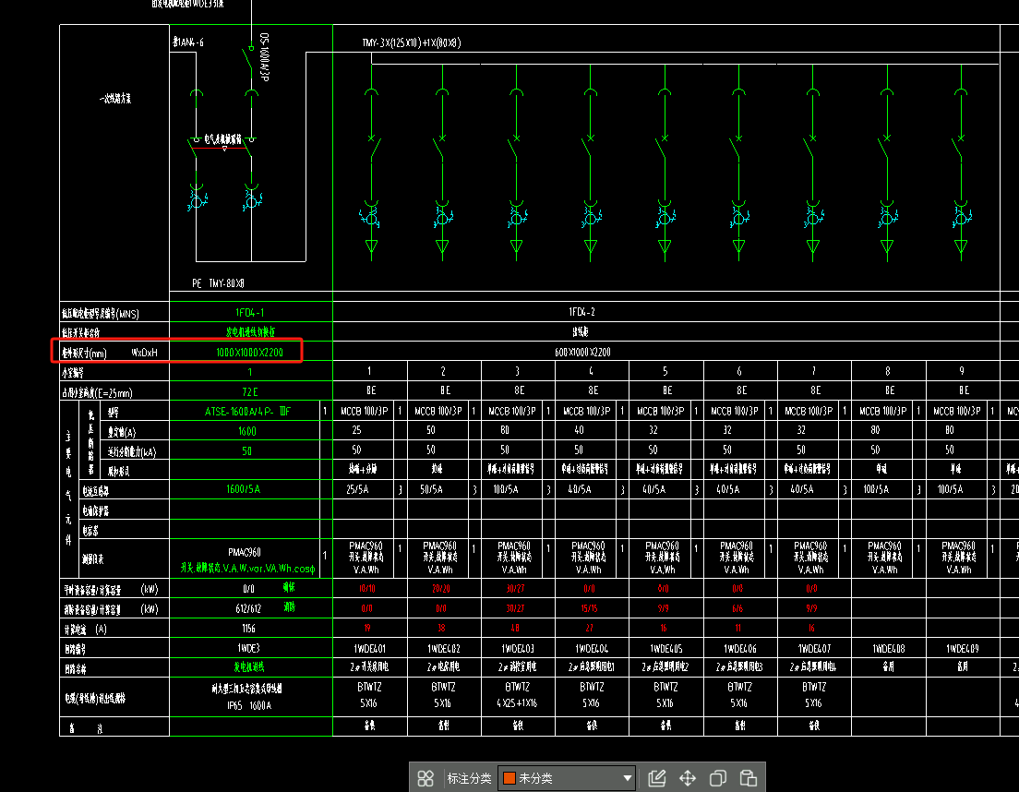Click the 612/612 capacity value
This screenshot has height=792, width=1019.
click(x=248, y=609)
